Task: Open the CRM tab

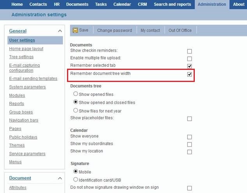Action: [x=142, y=5]
